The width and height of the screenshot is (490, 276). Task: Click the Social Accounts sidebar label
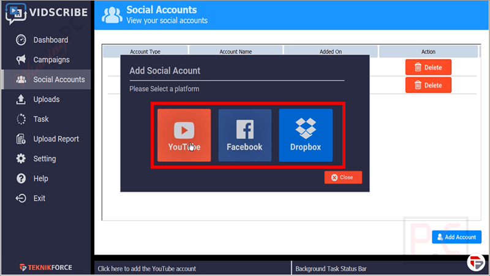tap(59, 80)
